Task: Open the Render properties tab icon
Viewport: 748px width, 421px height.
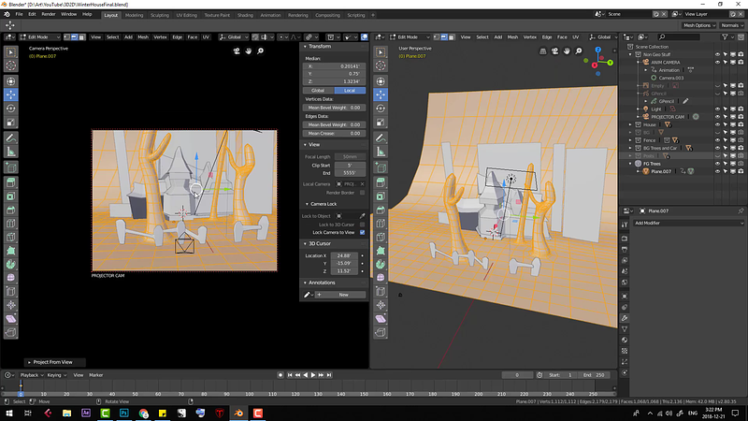Action: pos(625,239)
